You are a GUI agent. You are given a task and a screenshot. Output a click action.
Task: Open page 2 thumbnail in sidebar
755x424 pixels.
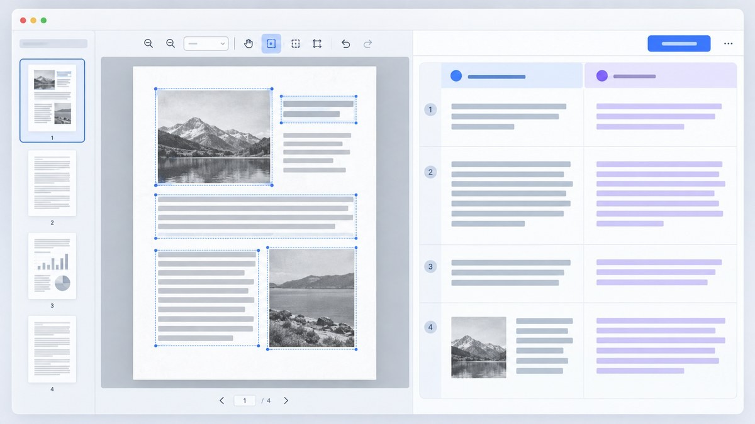pos(52,183)
